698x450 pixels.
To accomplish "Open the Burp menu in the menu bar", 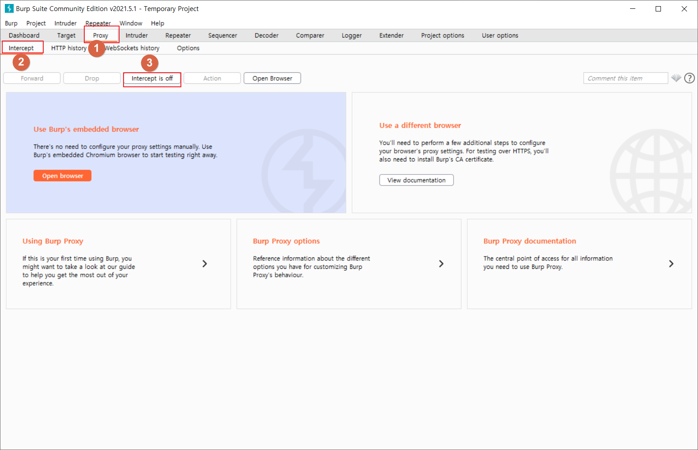I will click(11, 23).
